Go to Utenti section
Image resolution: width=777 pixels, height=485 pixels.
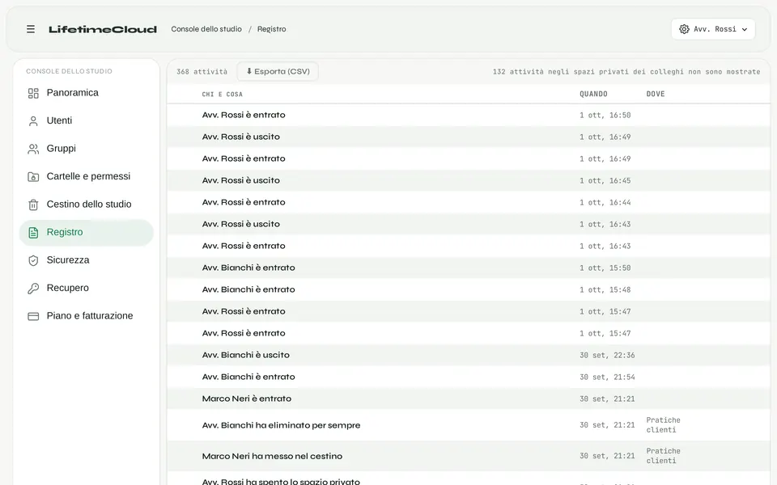87,120
